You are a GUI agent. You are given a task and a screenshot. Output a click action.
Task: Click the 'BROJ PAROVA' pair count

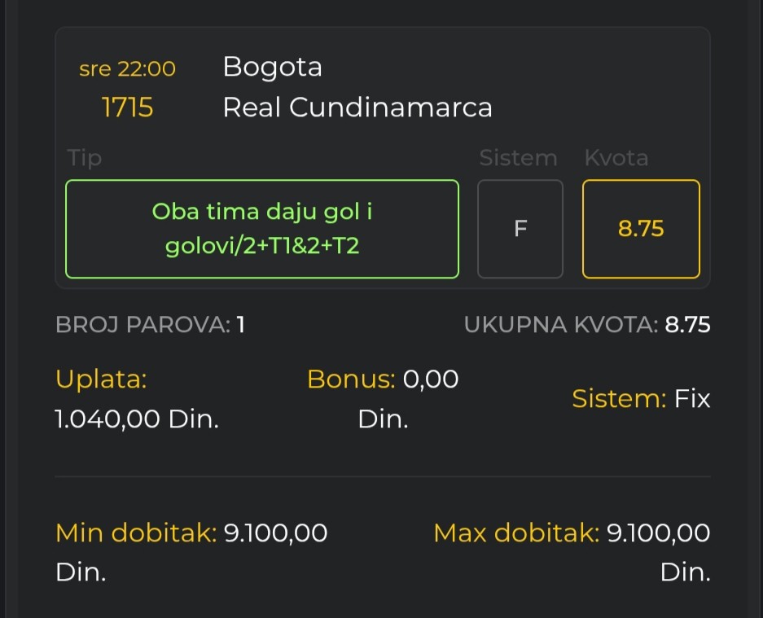(x=150, y=325)
